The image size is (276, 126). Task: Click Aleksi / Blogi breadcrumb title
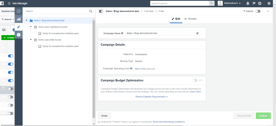click(122, 11)
